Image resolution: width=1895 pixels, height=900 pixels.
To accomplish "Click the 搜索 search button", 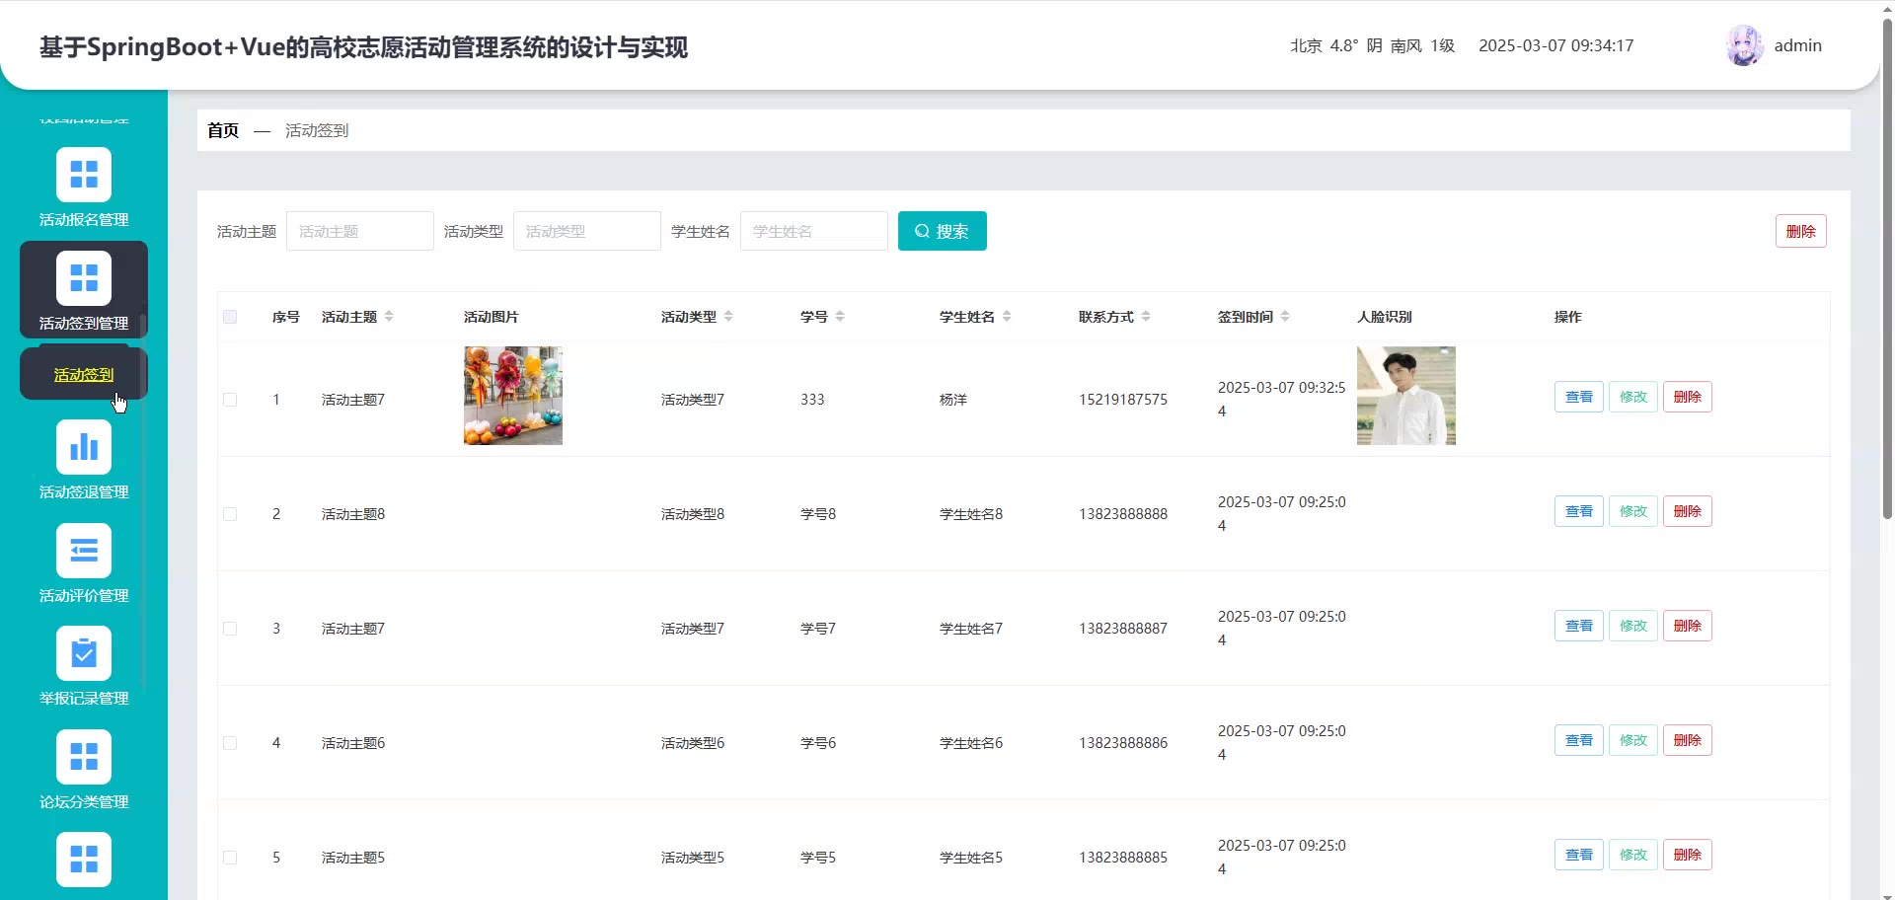I will (x=942, y=231).
